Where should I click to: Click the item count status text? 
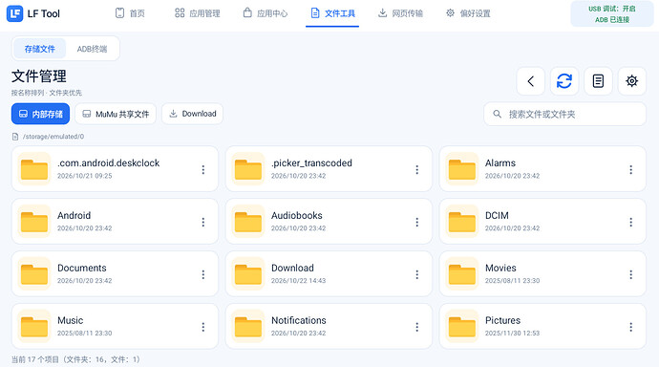[75, 359]
